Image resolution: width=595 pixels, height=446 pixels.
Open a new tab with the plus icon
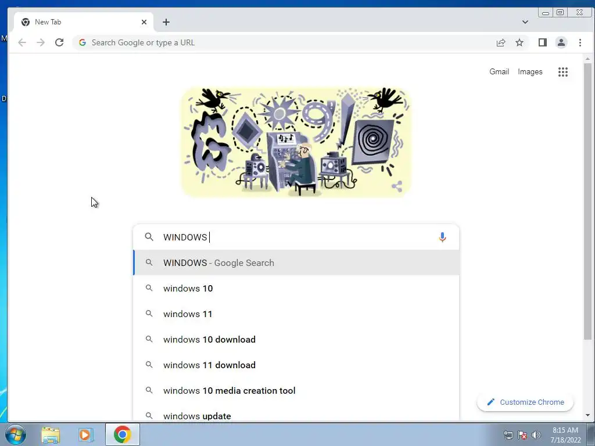(166, 22)
